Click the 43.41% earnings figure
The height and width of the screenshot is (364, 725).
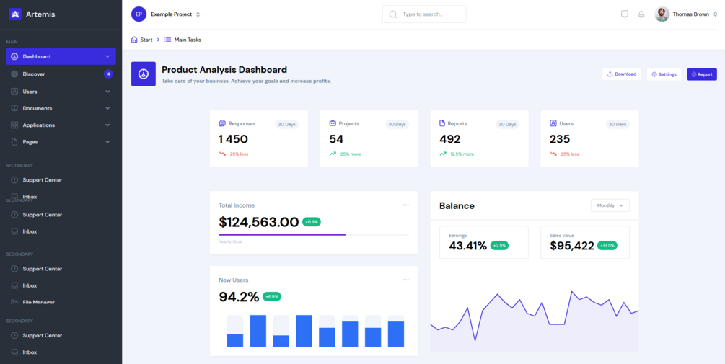(x=468, y=247)
